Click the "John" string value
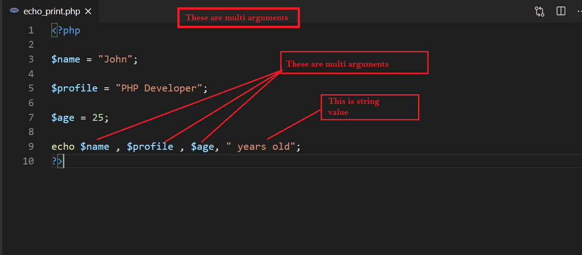 115,59
